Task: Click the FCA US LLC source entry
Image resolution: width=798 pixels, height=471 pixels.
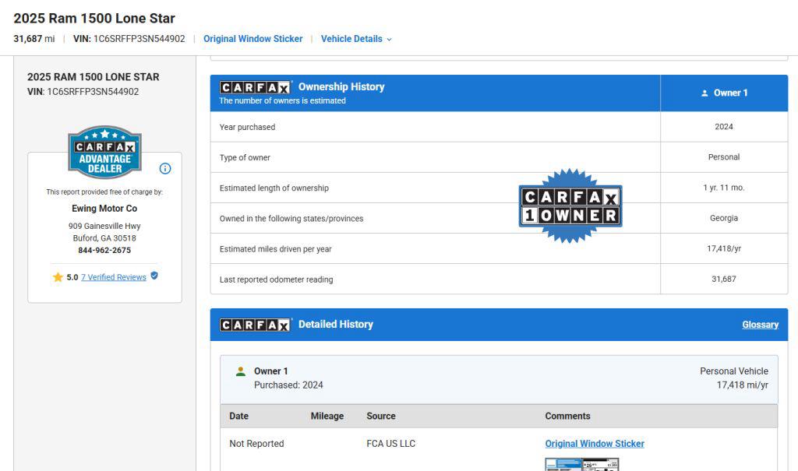Action: [391, 444]
